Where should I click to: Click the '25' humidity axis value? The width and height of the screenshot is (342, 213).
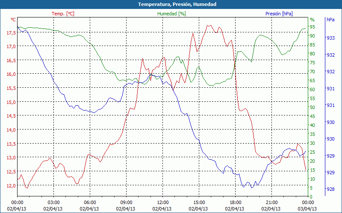(312, 152)
